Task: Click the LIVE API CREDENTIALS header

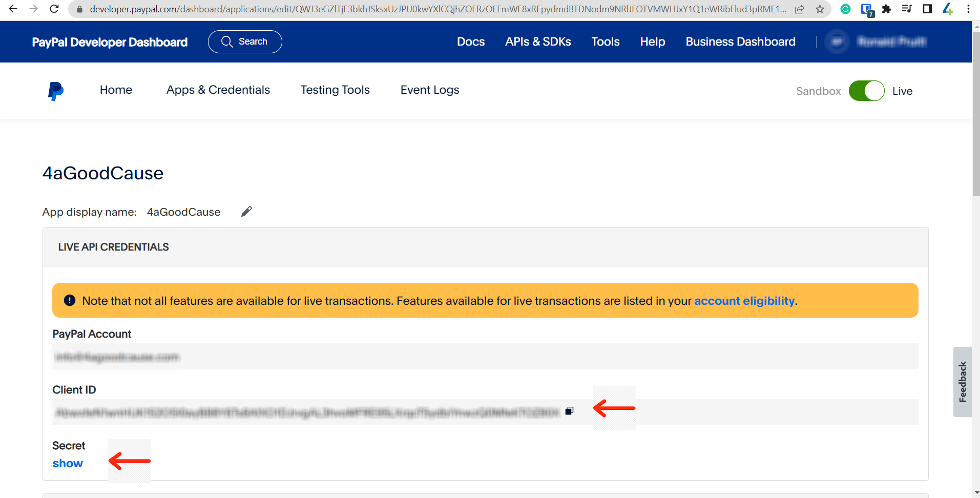Action: click(x=114, y=247)
